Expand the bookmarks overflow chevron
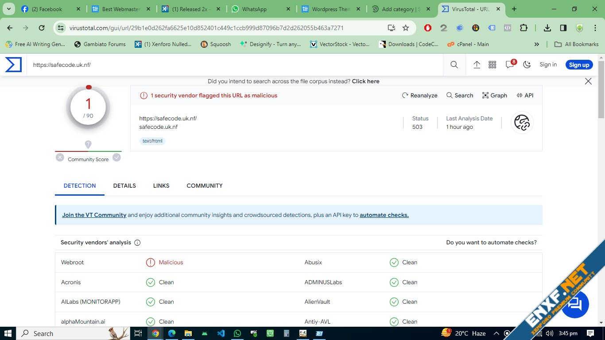 click(537, 44)
